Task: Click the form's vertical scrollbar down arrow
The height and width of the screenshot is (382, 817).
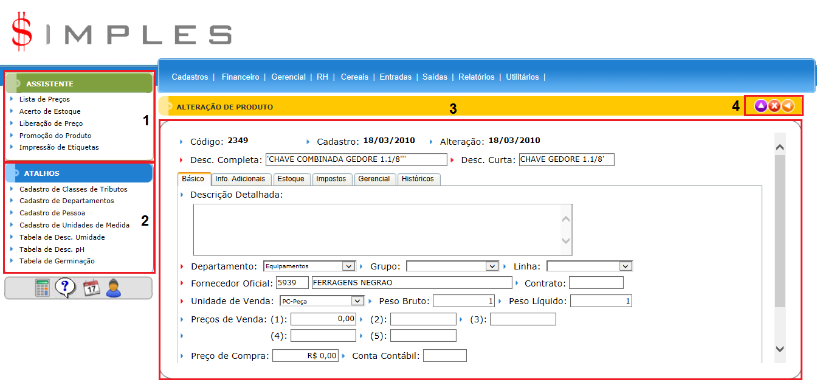Action: [x=780, y=349]
